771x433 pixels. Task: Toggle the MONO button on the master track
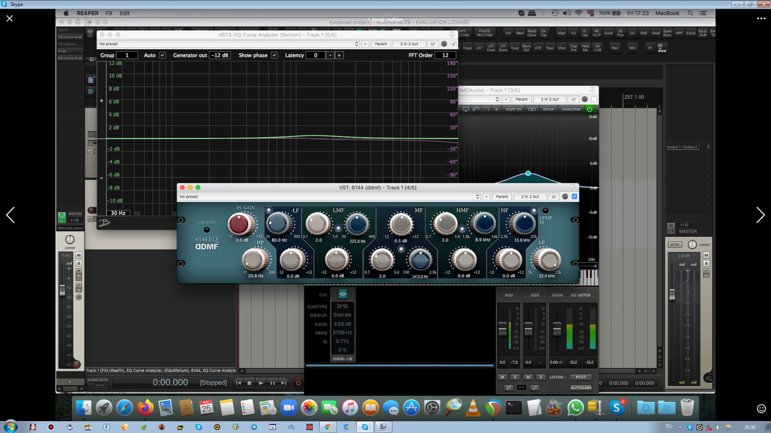[x=675, y=245]
